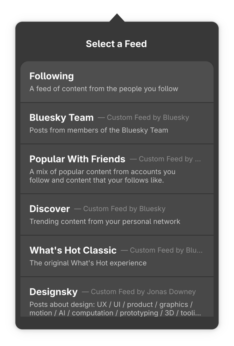The image size is (234, 346).
Task: Click the Select a Feed title
Action: coord(117,44)
